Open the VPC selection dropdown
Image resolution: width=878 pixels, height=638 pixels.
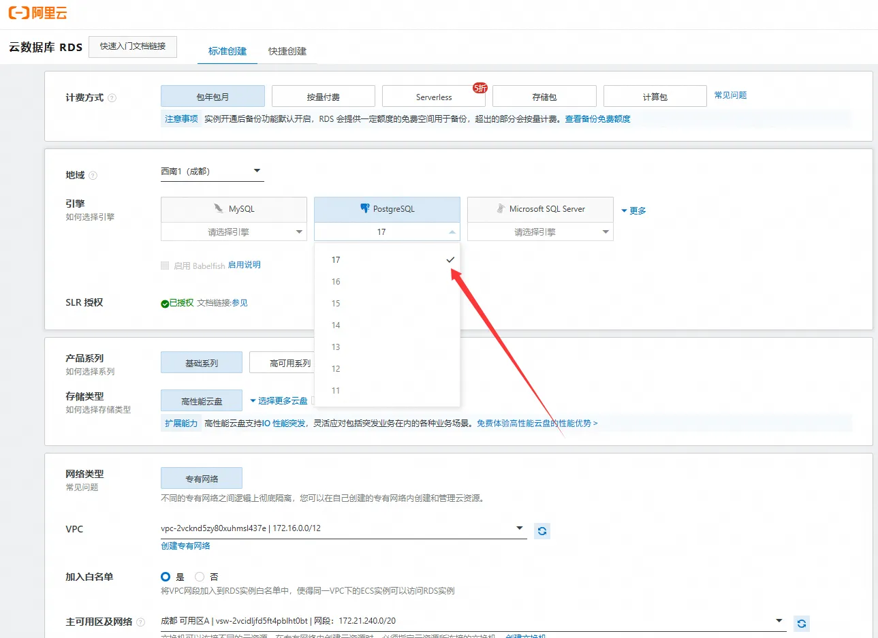[343, 528]
